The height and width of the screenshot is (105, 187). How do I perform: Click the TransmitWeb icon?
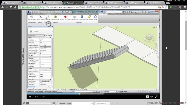pos(82,17)
